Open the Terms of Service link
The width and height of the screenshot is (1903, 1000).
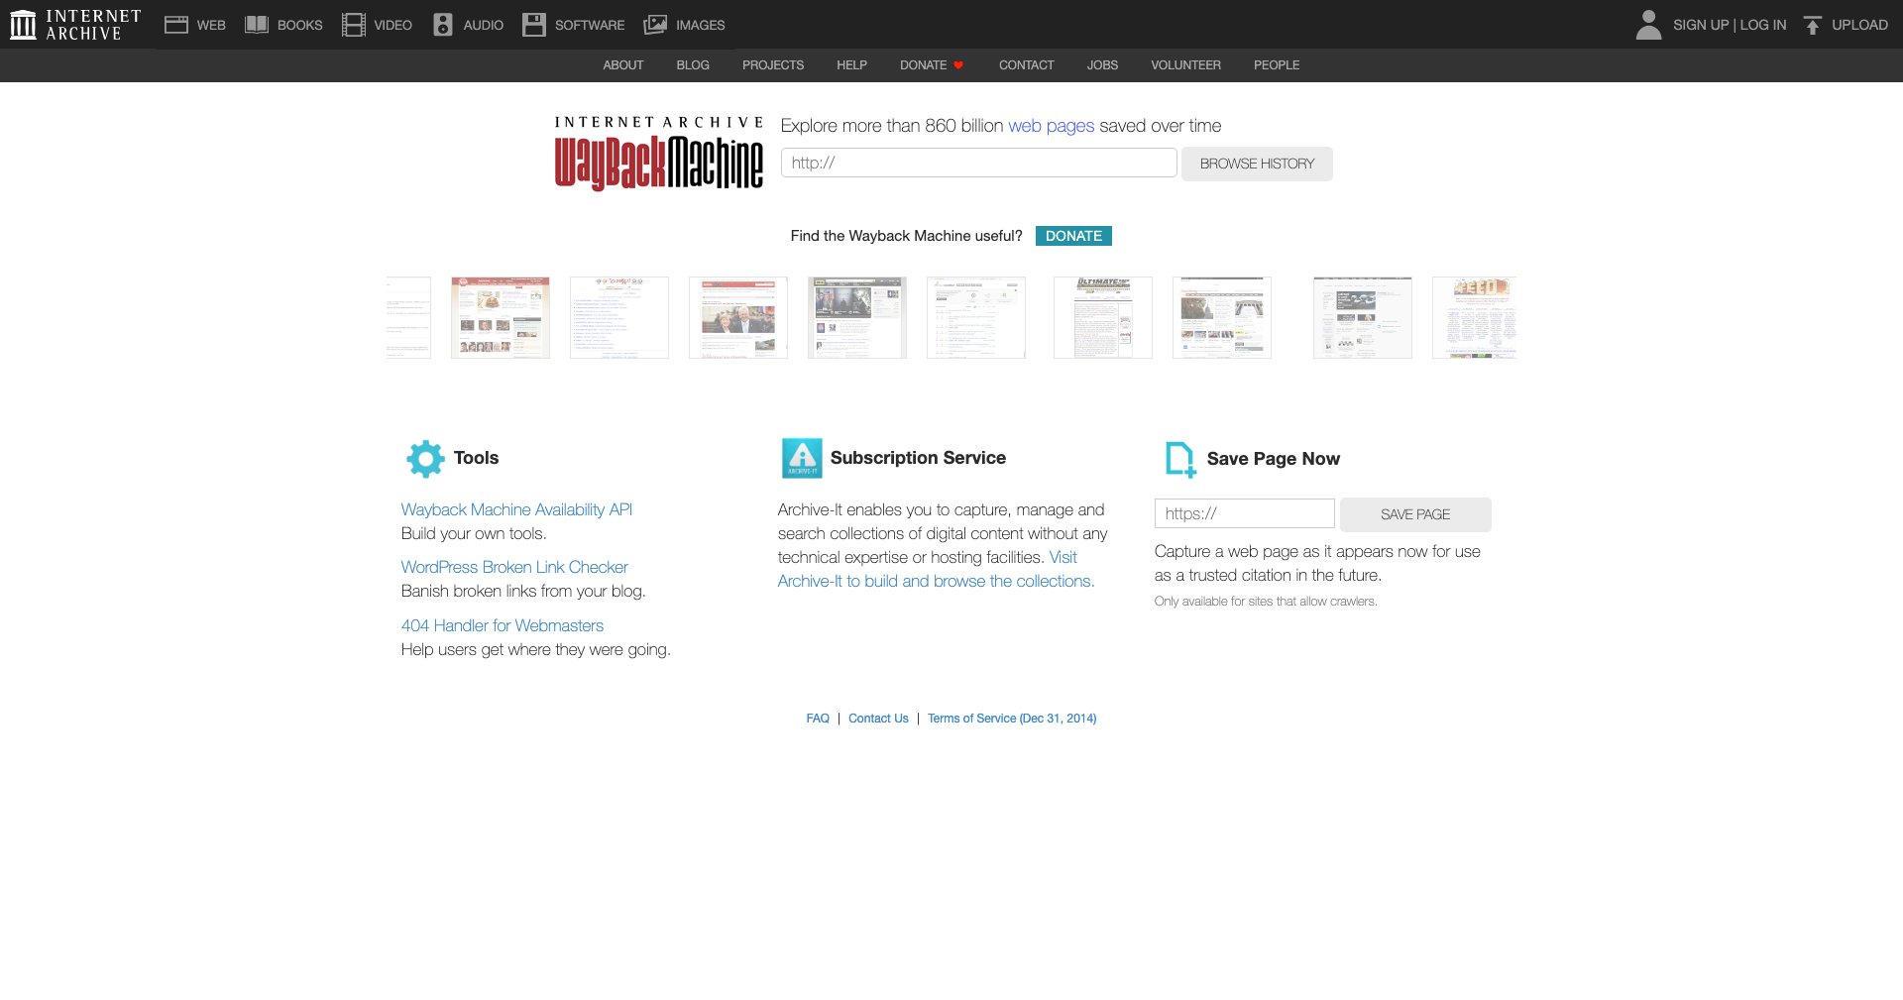click(x=1011, y=718)
